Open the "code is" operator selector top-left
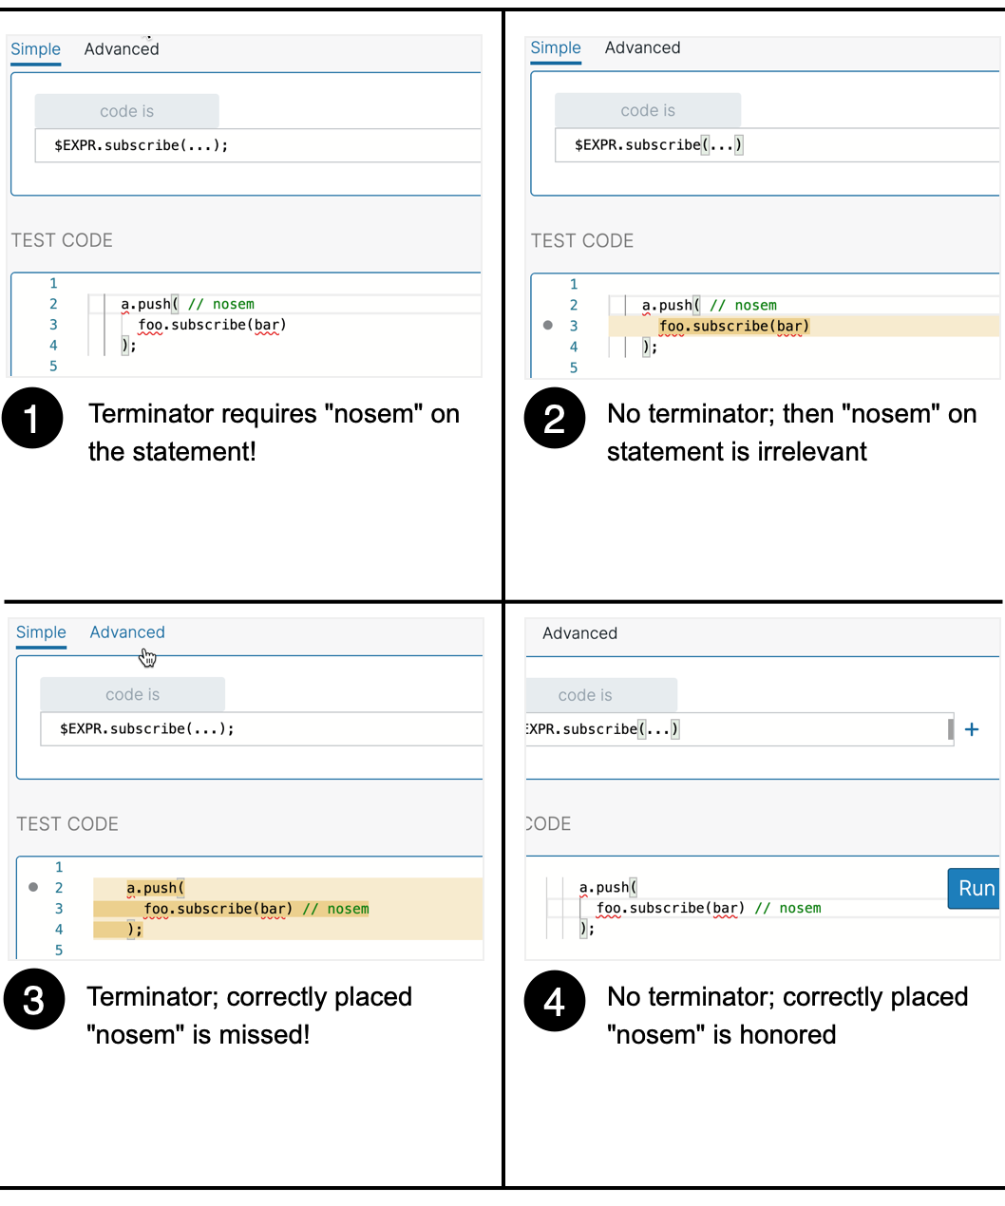 click(x=126, y=110)
